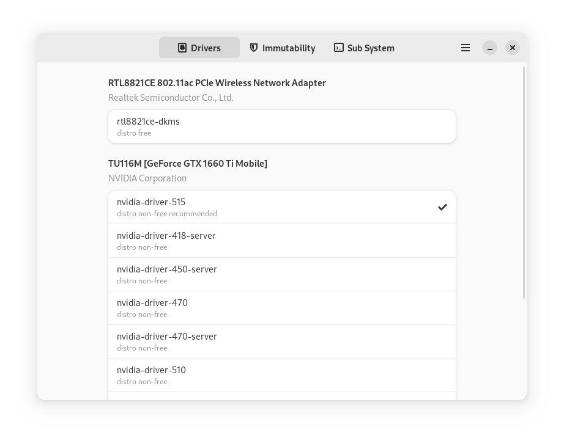
Task: Click the 'distro non-free recommended' text
Action: (167, 214)
